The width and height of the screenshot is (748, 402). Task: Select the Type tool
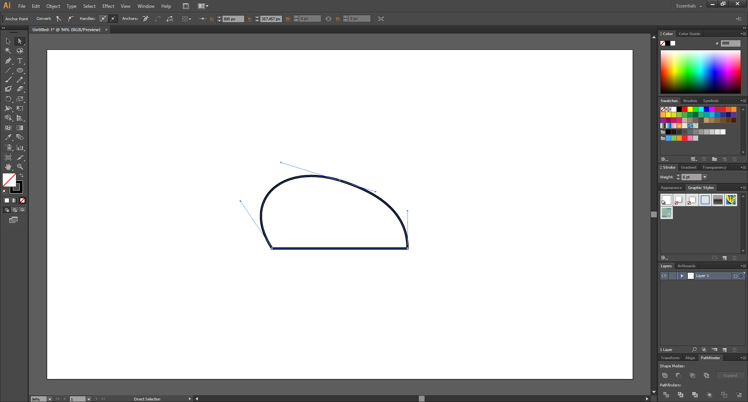[20, 61]
